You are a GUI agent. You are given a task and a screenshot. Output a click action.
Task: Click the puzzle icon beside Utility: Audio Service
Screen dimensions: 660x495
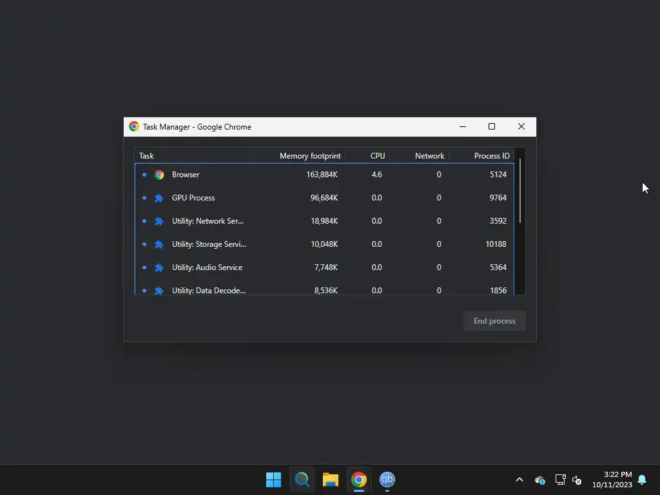point(159,267)
